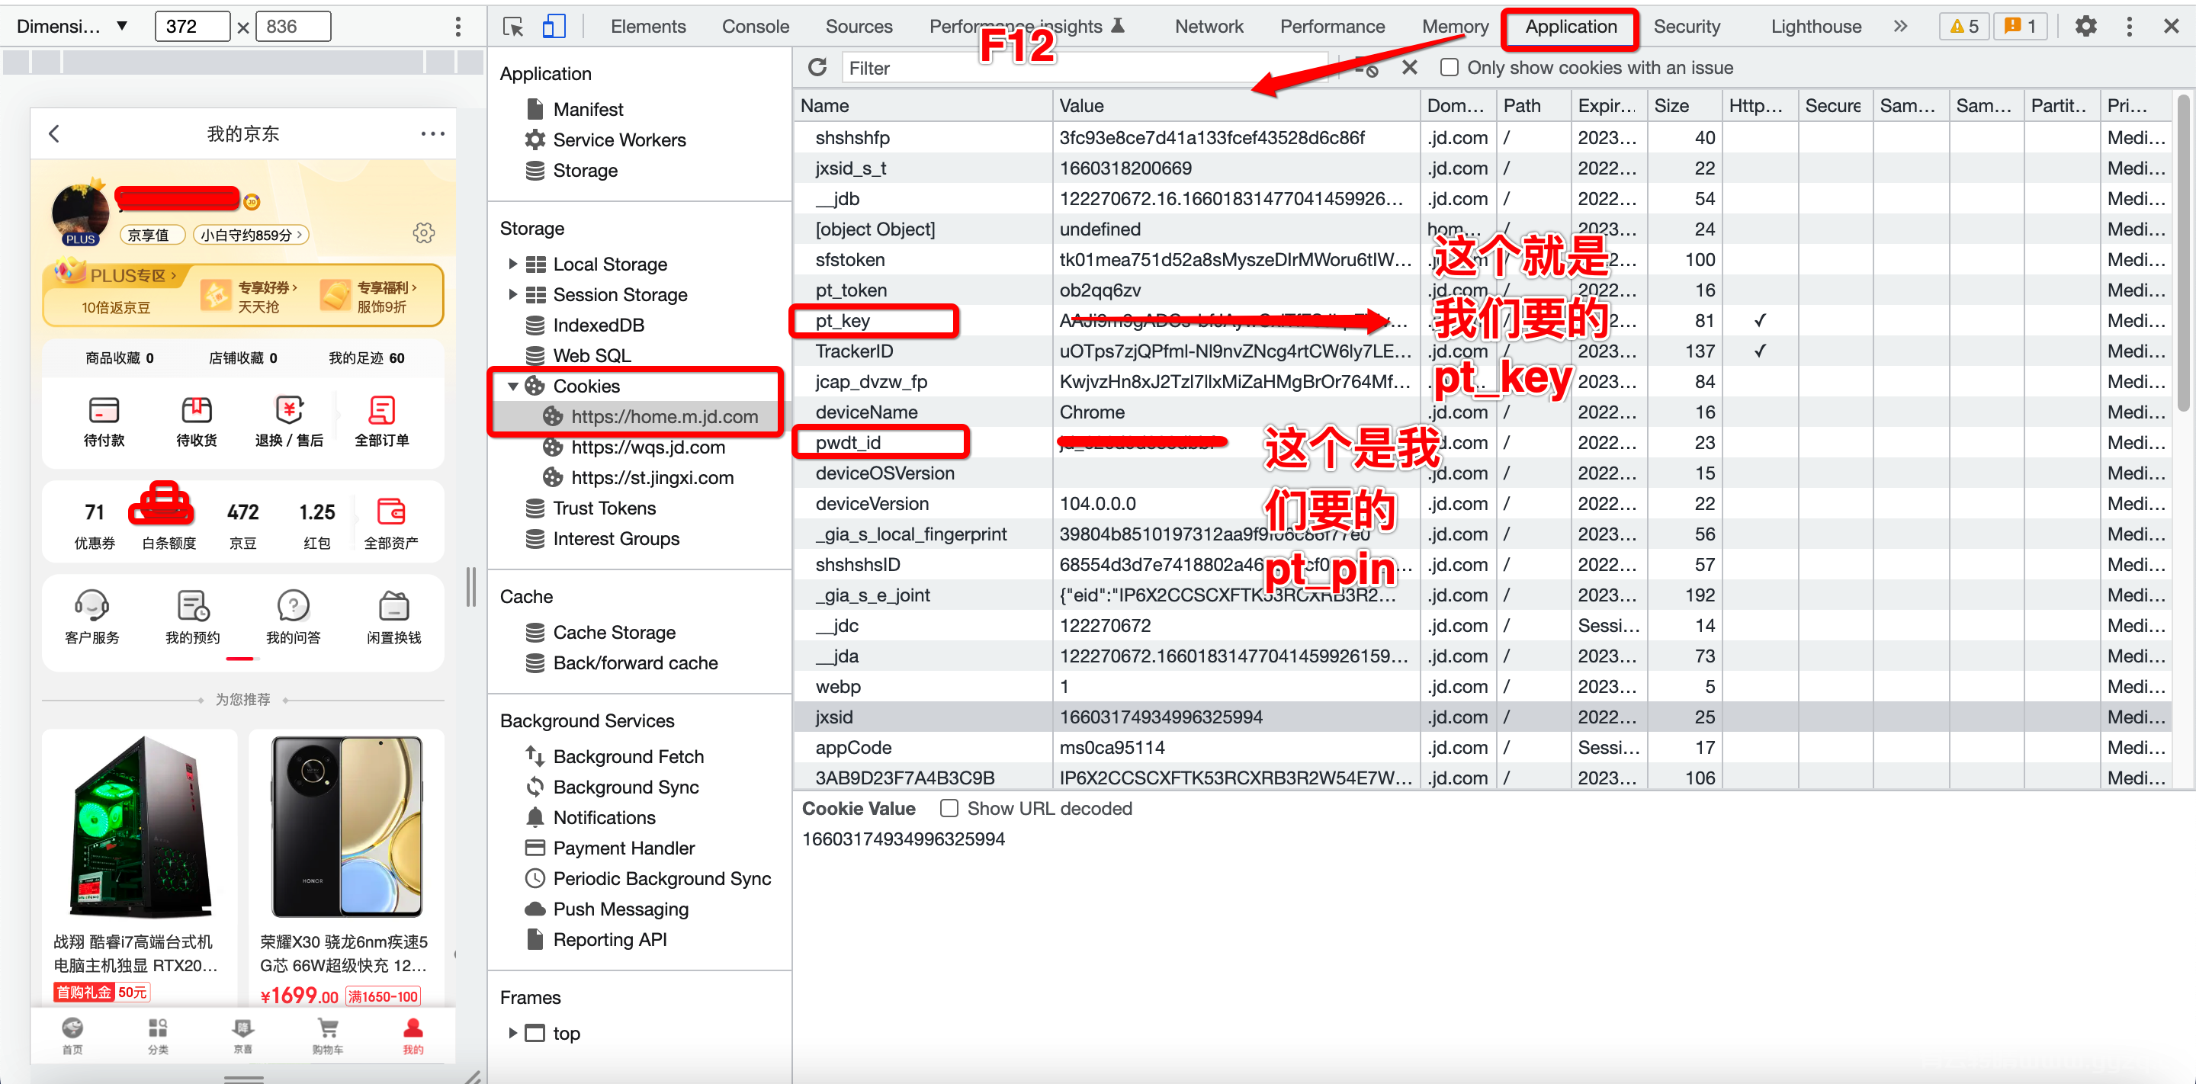Viewport: 2196px width, 1084px height.
Task: Go back on the 我的京东 page
Action: [x=55, y=133]
